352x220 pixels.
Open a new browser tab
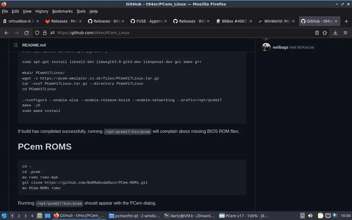pos(346,21)
